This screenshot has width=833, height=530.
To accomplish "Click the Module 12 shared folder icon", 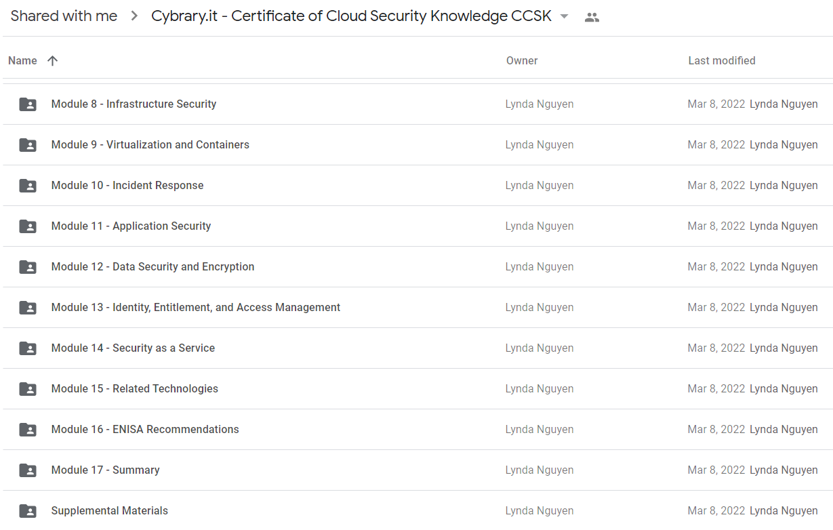I will click(28, 267).
